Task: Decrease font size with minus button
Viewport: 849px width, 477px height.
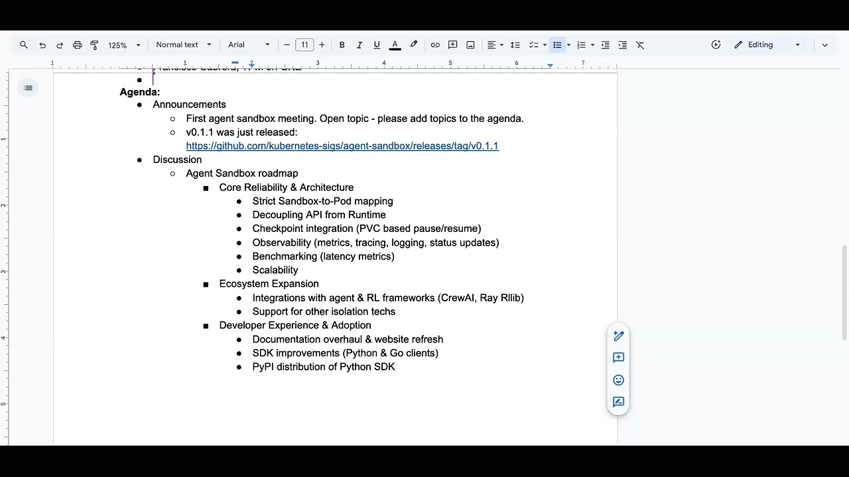Action: [287, 45]
